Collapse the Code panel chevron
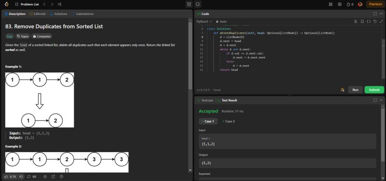Screen dimensions: 386x181 click(381, 14)
